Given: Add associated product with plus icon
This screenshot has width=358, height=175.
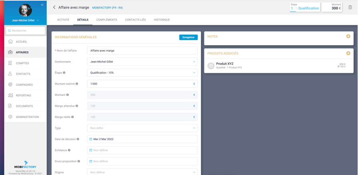Looking at the screenshot, I should pos(348,53).
